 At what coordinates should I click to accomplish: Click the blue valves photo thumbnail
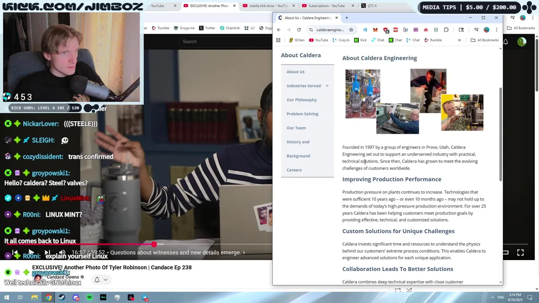(x=363, y=94)
